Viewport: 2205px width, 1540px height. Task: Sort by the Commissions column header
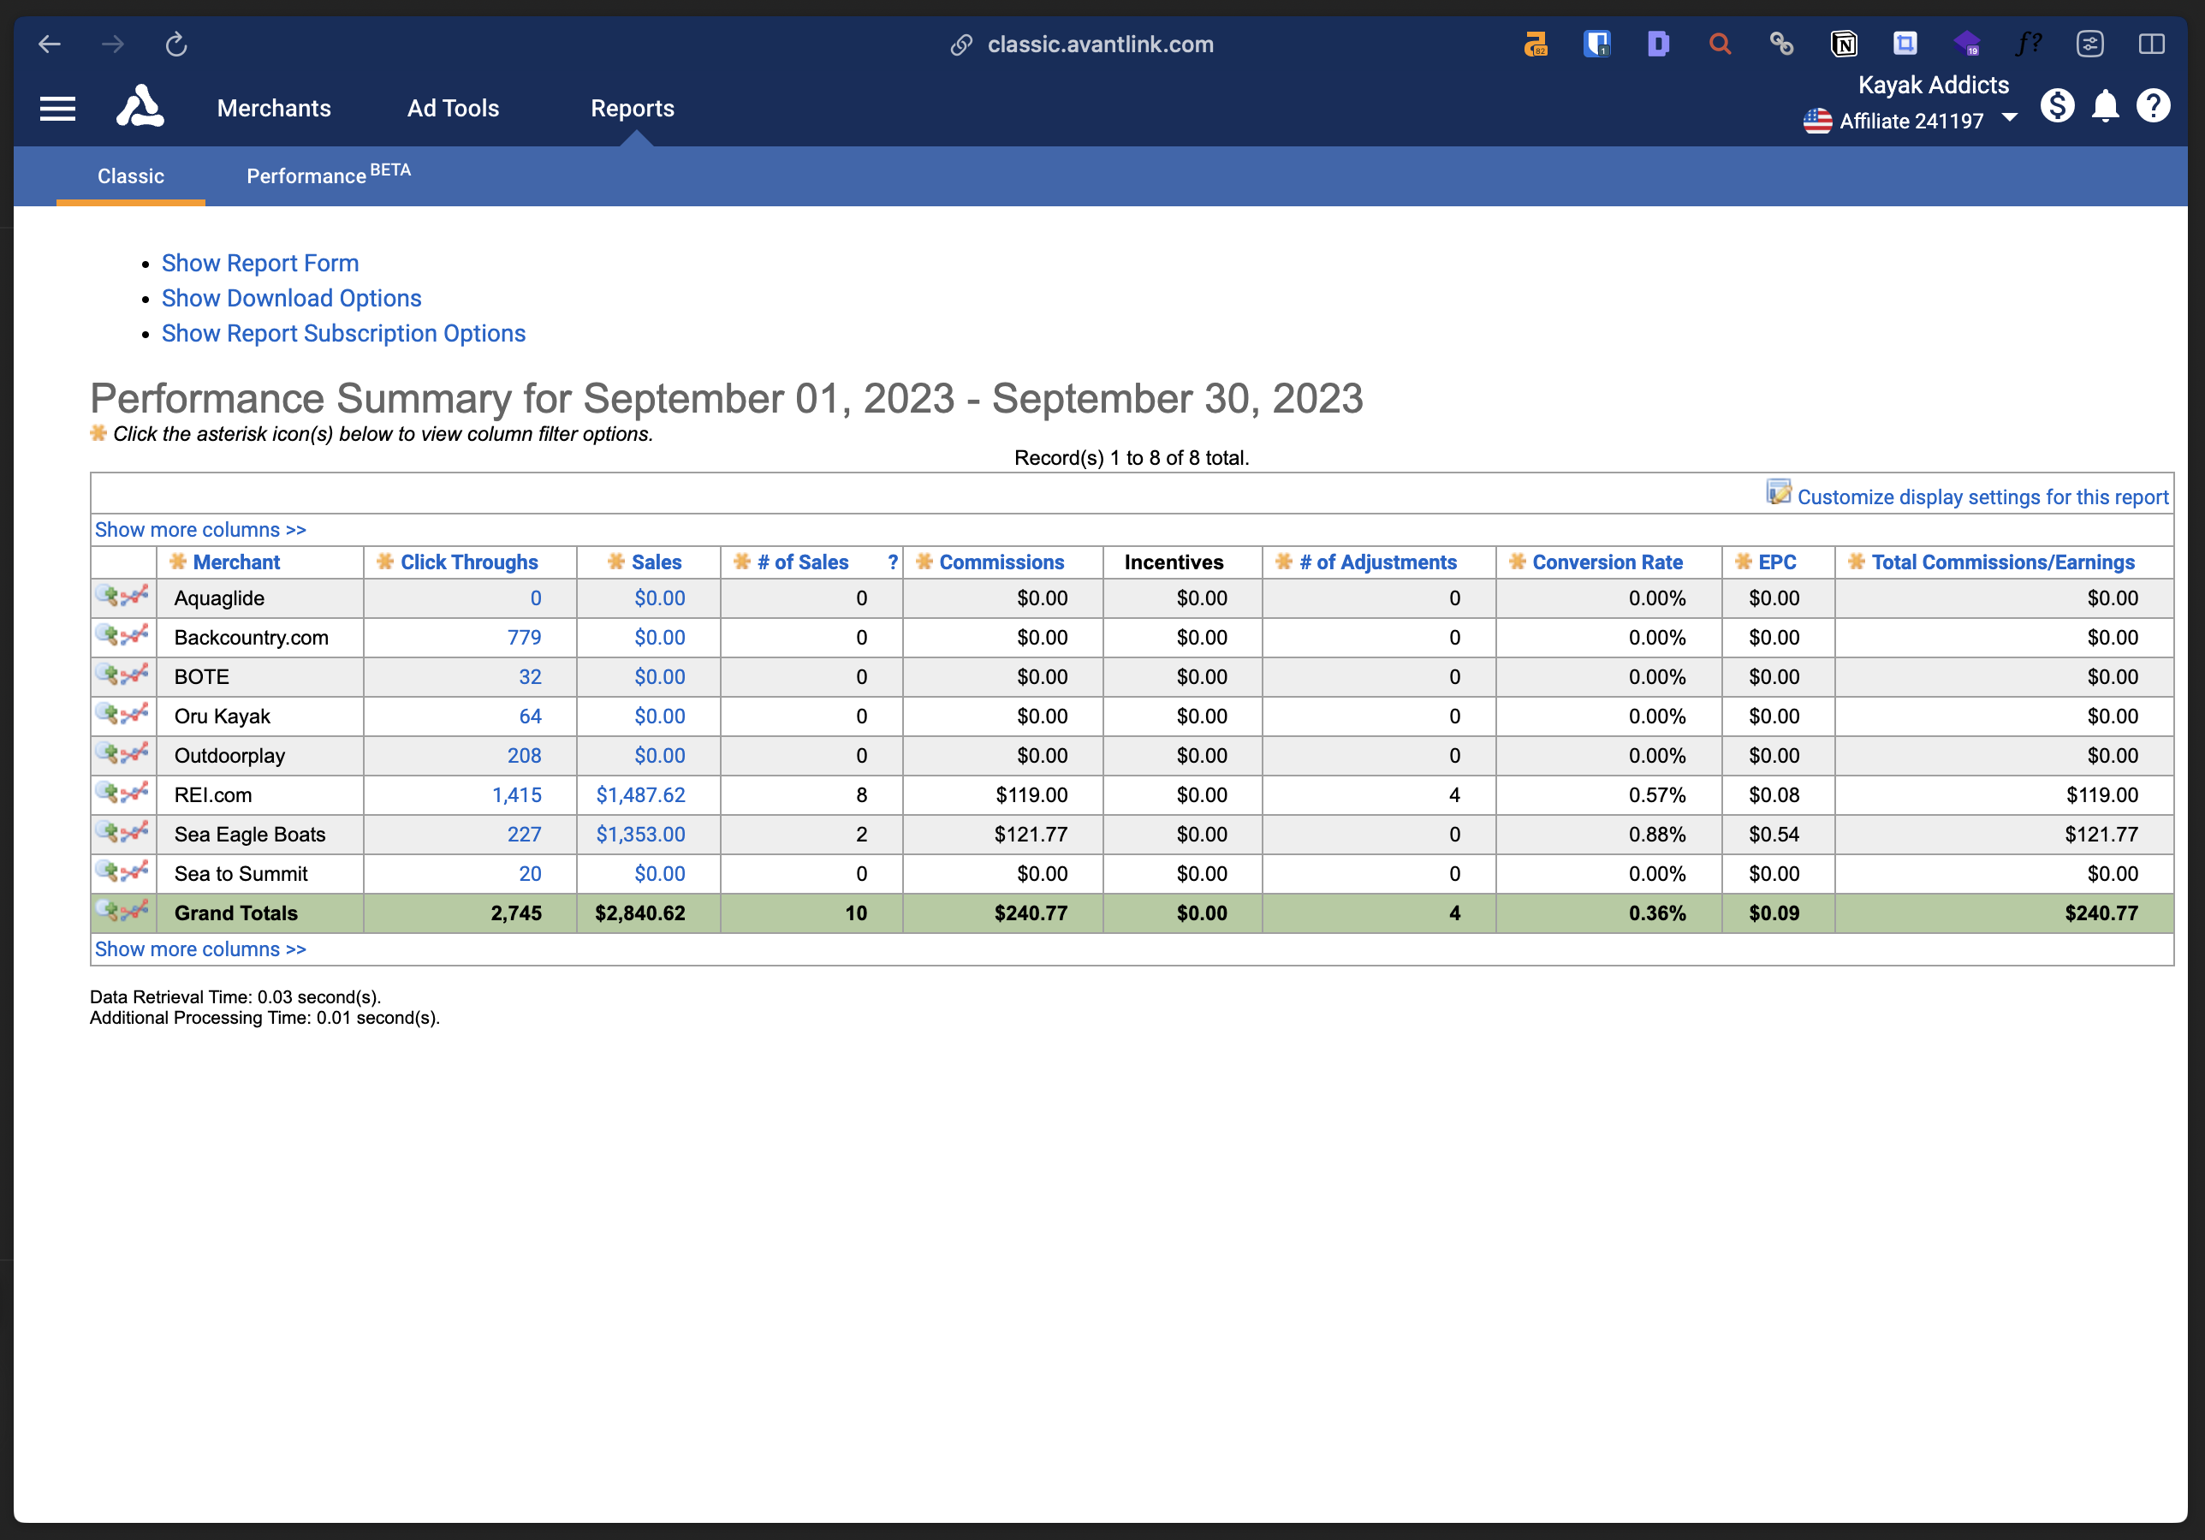tap(1001, 562)
